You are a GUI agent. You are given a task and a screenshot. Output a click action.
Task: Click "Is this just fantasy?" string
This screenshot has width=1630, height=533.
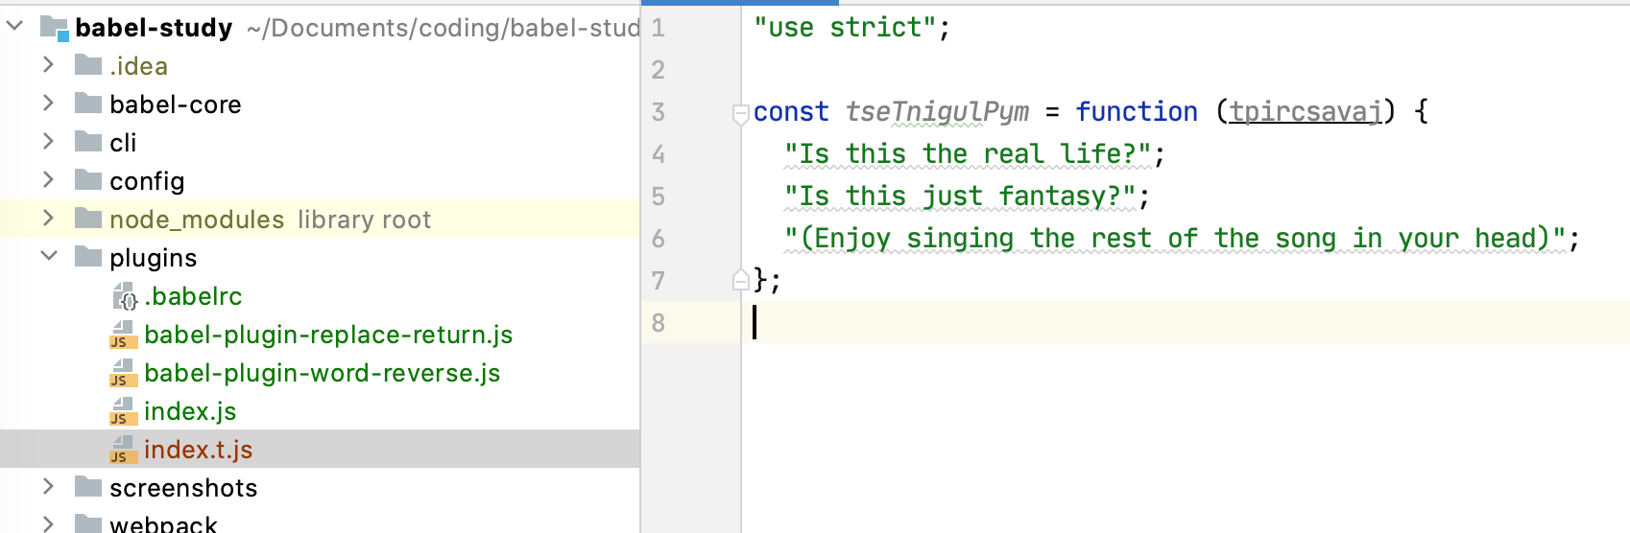tap(960, 197)
